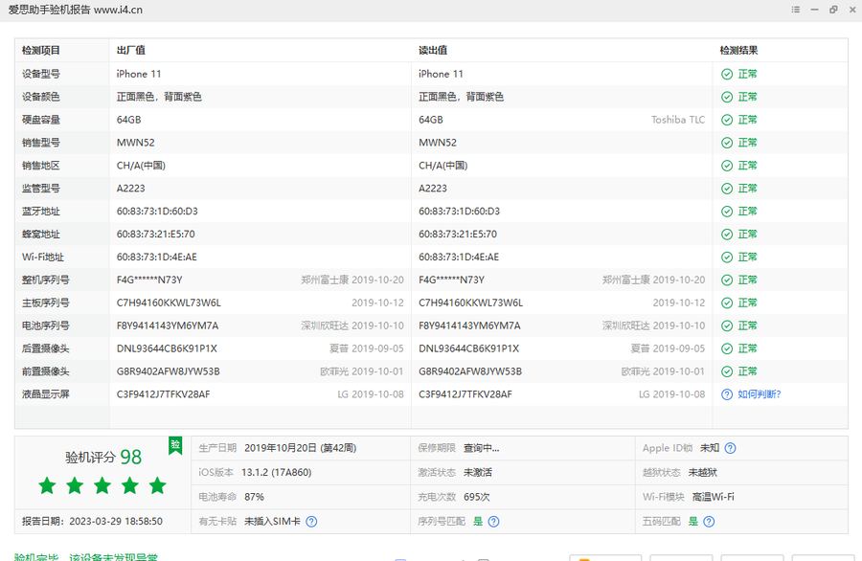862x561 pixels.
Task: Click the green check icon in 销售型号 row
Action: [727, 143]
